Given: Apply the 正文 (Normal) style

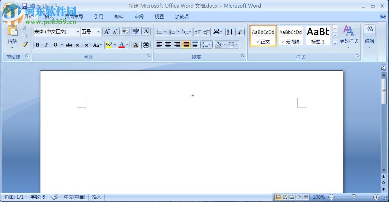Looking at the screenshot, I should (x=263, y=36).
